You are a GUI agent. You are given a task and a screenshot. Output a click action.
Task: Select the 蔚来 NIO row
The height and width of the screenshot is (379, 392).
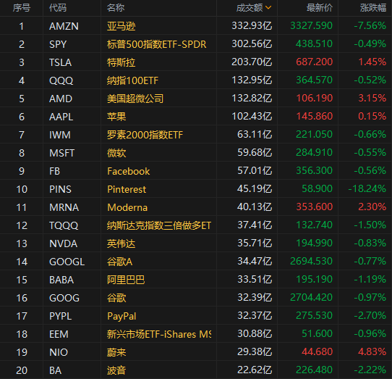coord(196,352)
